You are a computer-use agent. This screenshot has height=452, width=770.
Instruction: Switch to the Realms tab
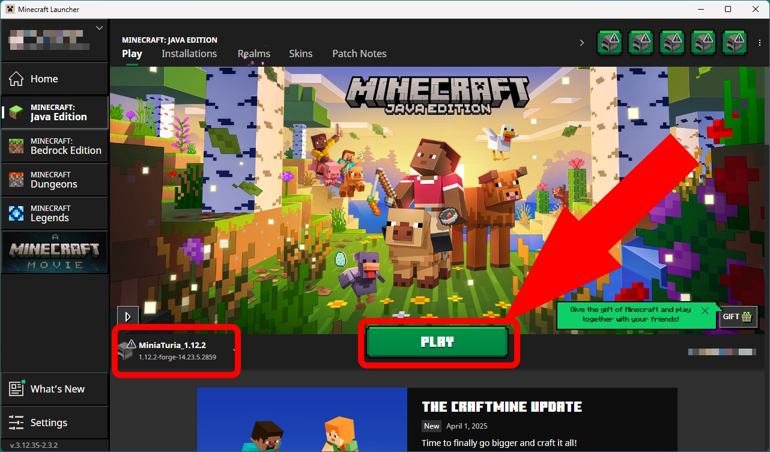(x=254, y=53)
